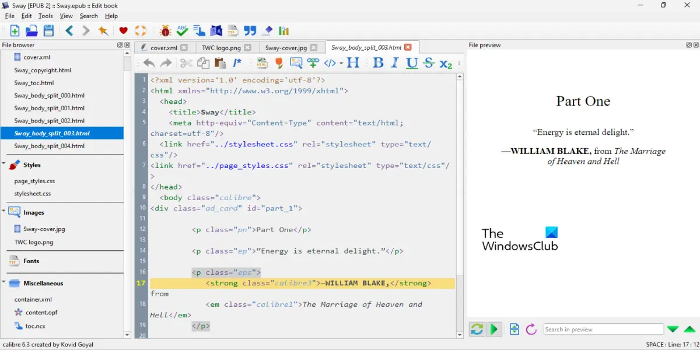
Task: Insert an image with the picture icon
Action: point(296,63)
